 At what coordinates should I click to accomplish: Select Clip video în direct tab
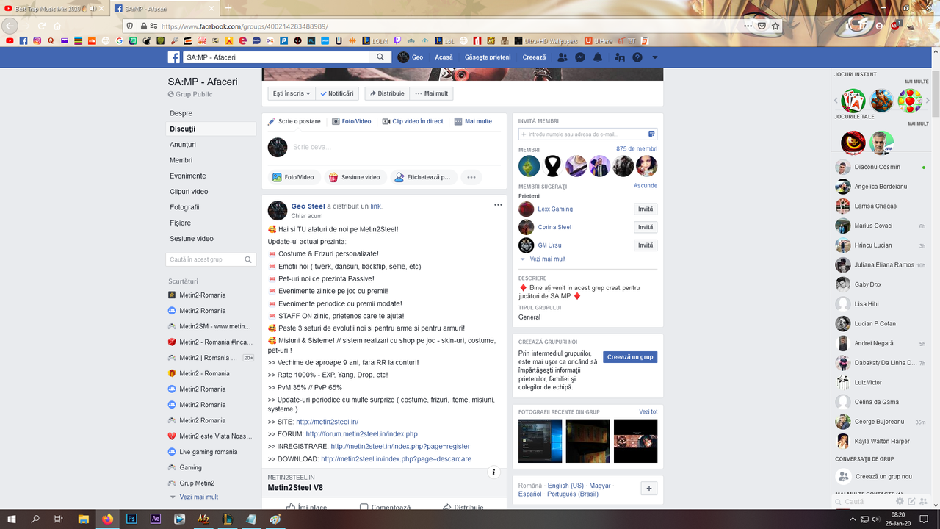(x=413, y=121)
